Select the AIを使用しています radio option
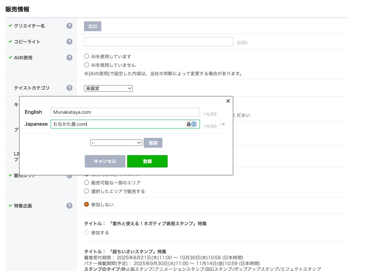The image size is (366, 271). [x=87, y=57]
